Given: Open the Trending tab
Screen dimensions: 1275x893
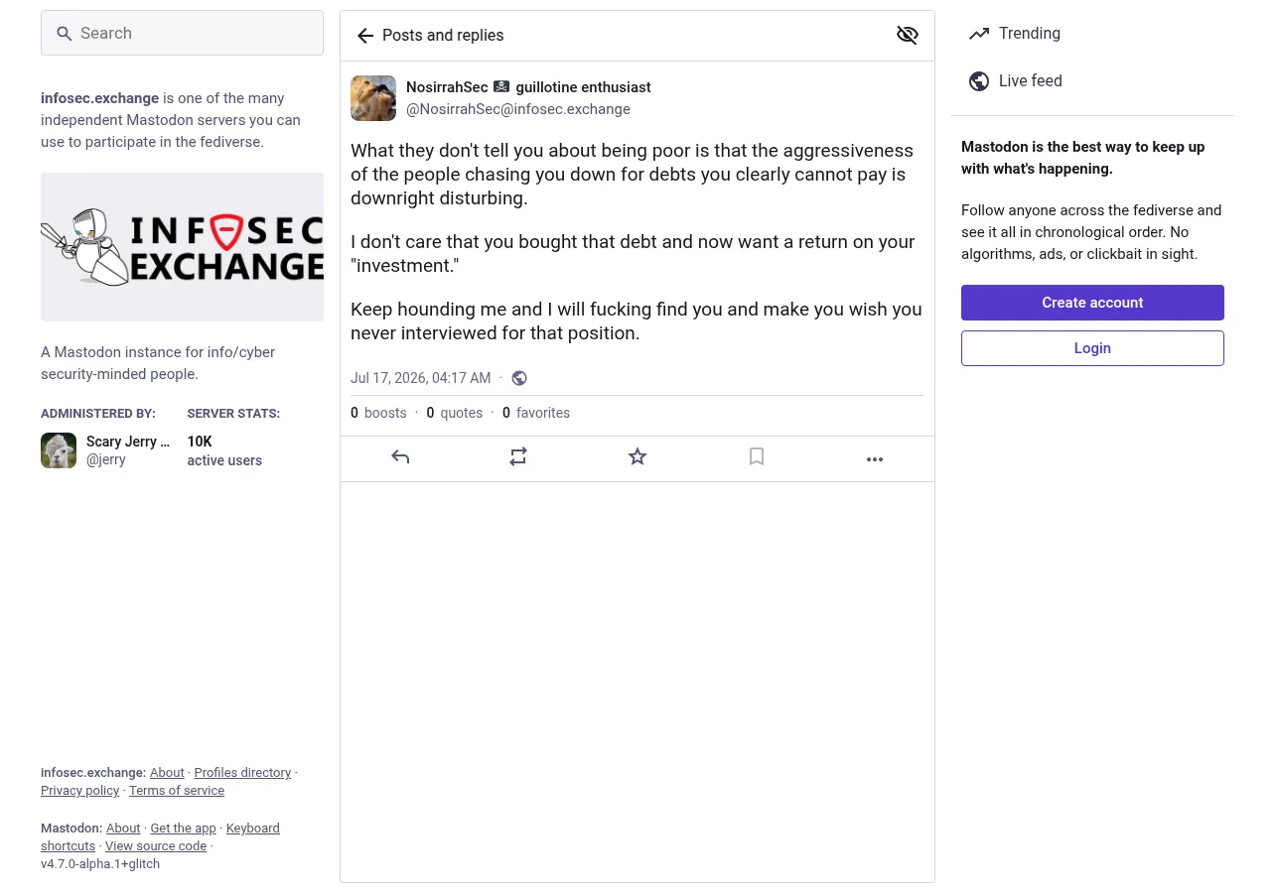Looking at the screenshot, I should pyautogui.click(x=1015, y=34).
